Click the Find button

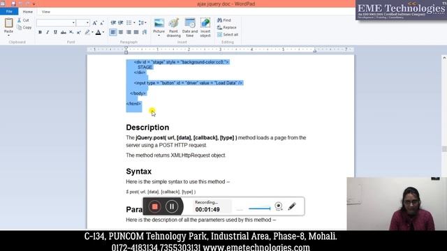(x=224, y=20)
